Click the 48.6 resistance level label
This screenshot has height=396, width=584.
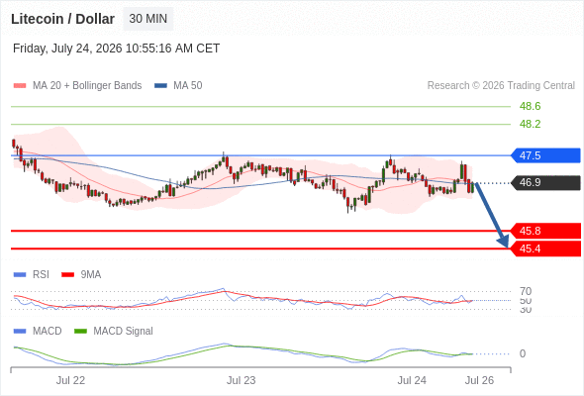point(530,106)
